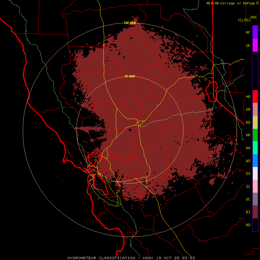Click the RA legend label
The image size is (260, 260).
coord(248,148)
